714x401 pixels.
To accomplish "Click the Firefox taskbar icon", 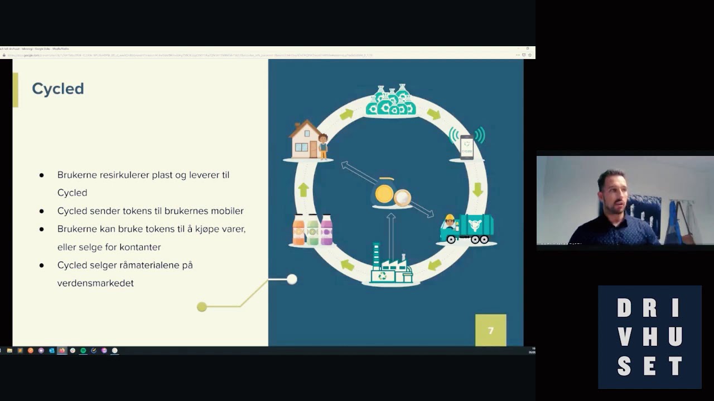I will click(x=62, y=350).
